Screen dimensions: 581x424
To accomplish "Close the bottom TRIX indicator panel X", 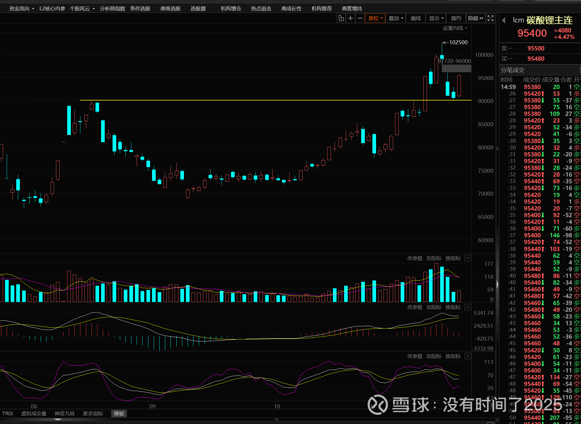I will click(x=468, y=356).
